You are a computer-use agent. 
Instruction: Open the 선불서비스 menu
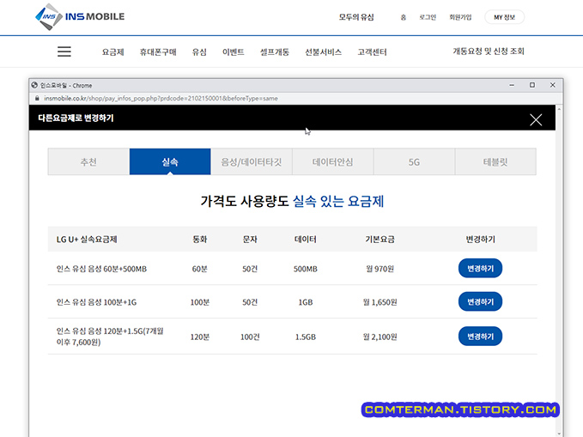click(x=323, y=52)
